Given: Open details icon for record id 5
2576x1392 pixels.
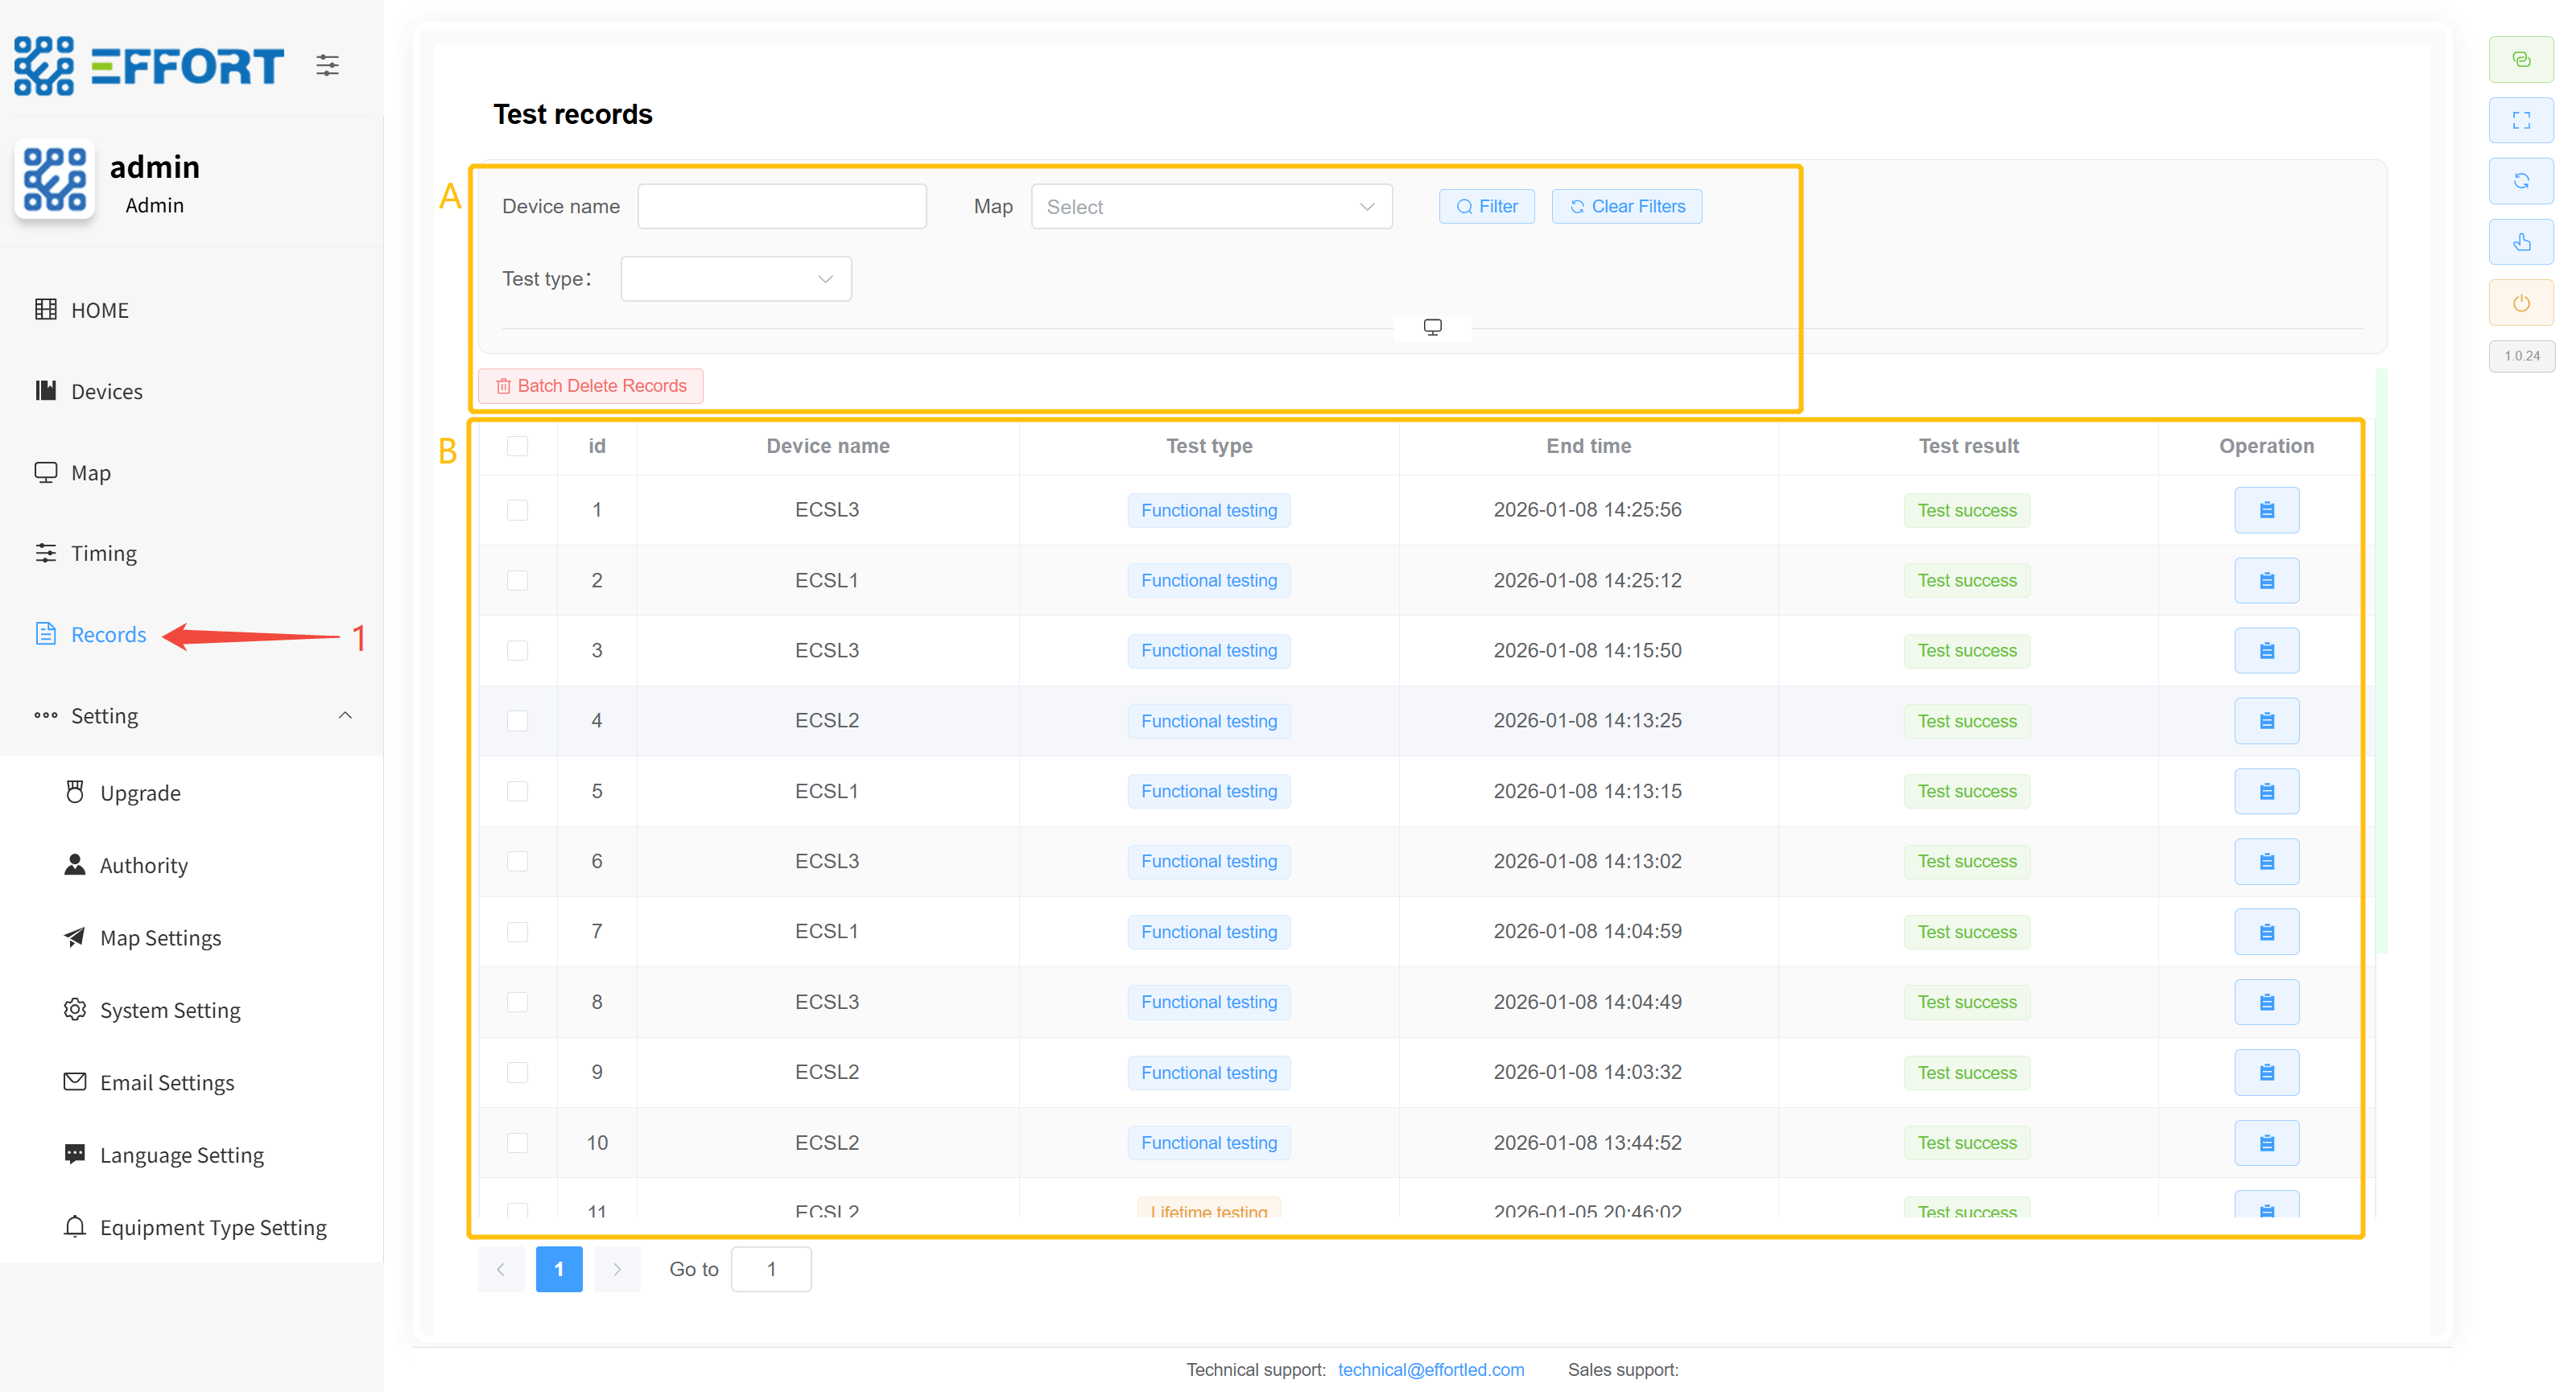Looking at the screenshot, I should coord(2265,792).
